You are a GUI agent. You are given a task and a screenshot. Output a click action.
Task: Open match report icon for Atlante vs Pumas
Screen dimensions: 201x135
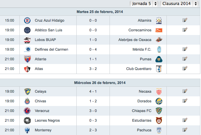(x=185, y=59)
